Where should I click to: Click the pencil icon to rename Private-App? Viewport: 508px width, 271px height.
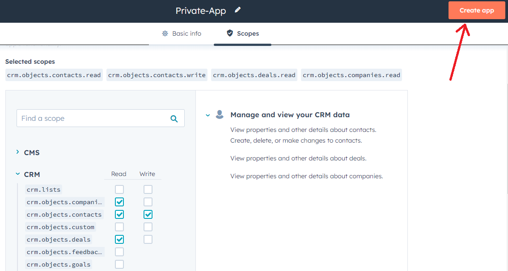tap(237, 10)
